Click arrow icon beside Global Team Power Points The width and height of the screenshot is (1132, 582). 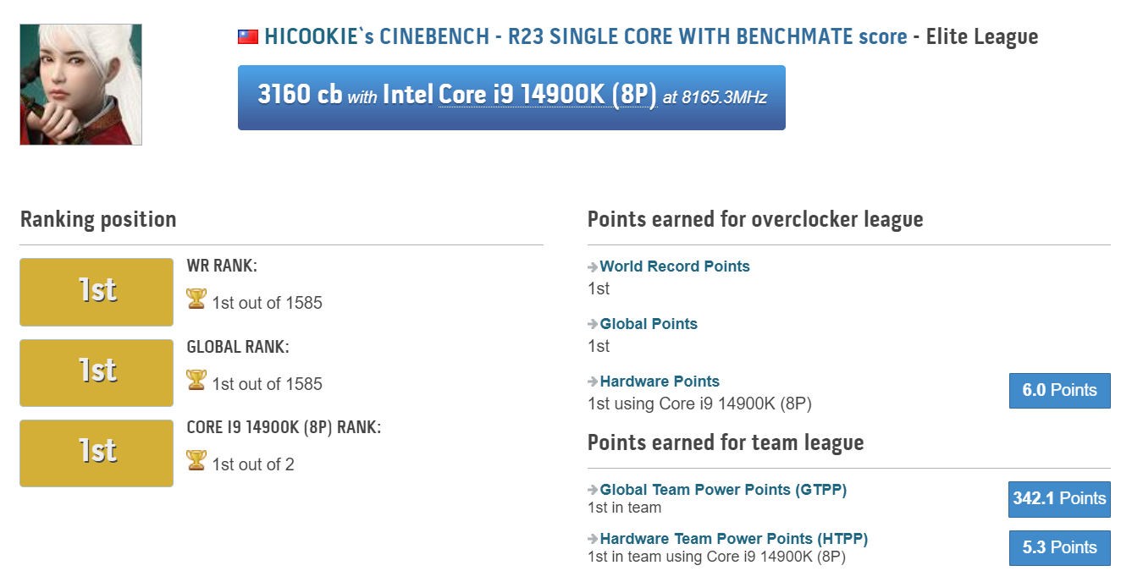pyautogui.click(x=593, y=491)
